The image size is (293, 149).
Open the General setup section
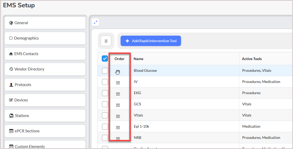(x=45, y=23)
